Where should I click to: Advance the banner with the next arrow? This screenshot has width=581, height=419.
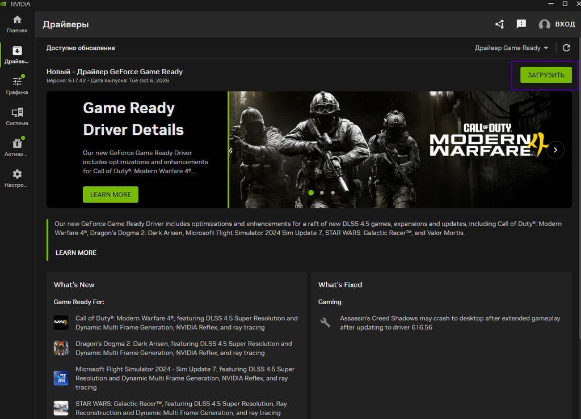click(x=555, y=150)
